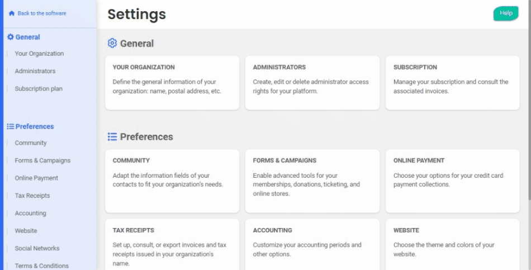Open the Administrators card

click(312, 83)
